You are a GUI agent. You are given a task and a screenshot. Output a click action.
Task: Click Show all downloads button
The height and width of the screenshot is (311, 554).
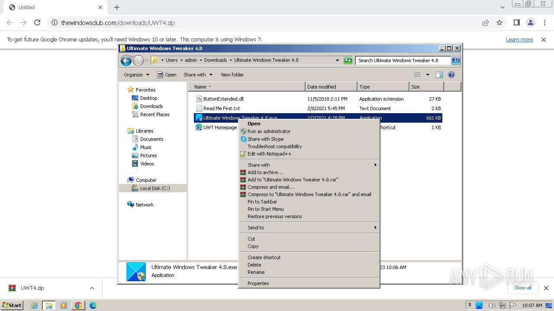[522, 288]
